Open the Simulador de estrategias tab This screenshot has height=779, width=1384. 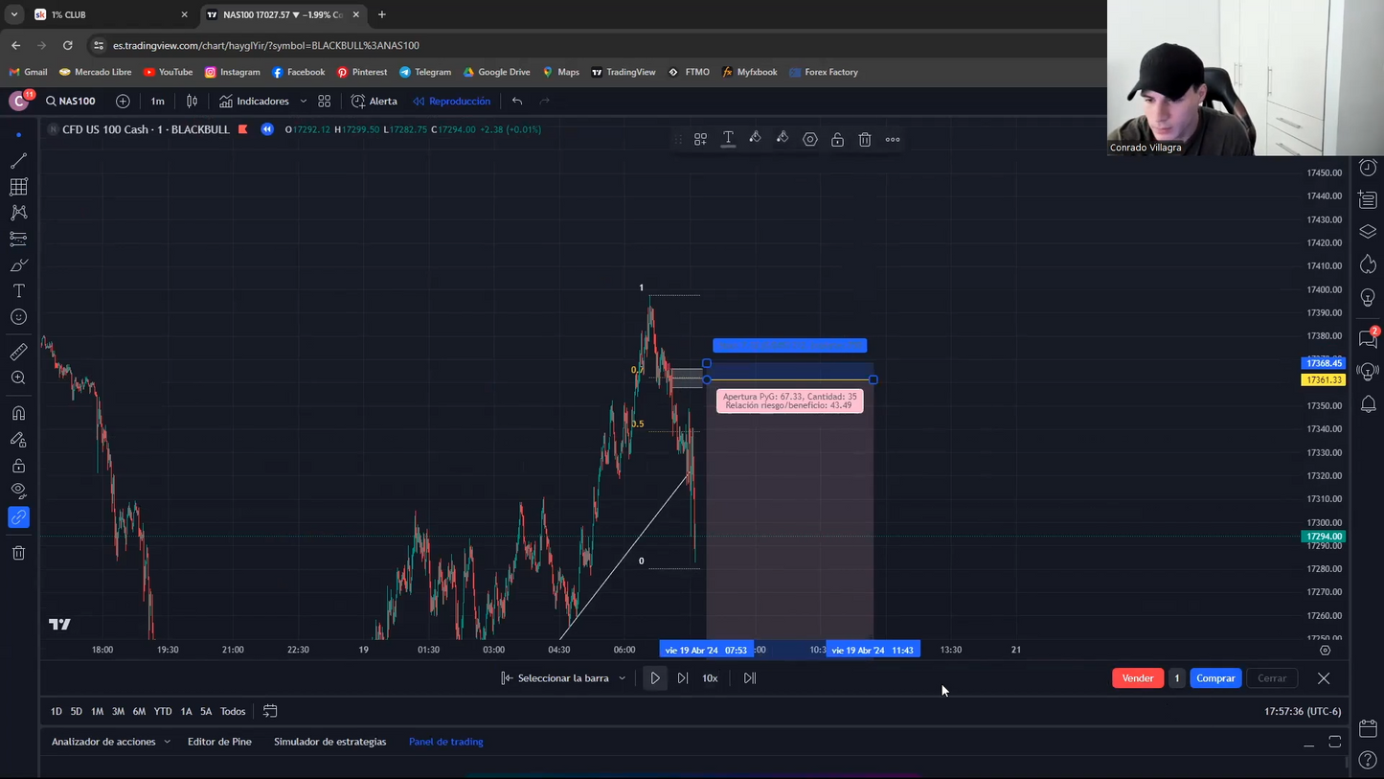(329, 742)
